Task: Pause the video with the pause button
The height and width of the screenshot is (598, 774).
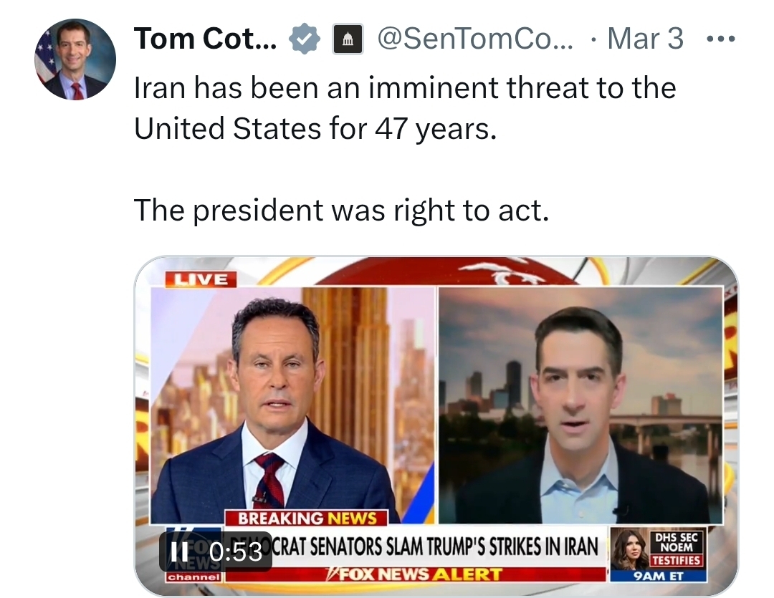Action: 177,551
